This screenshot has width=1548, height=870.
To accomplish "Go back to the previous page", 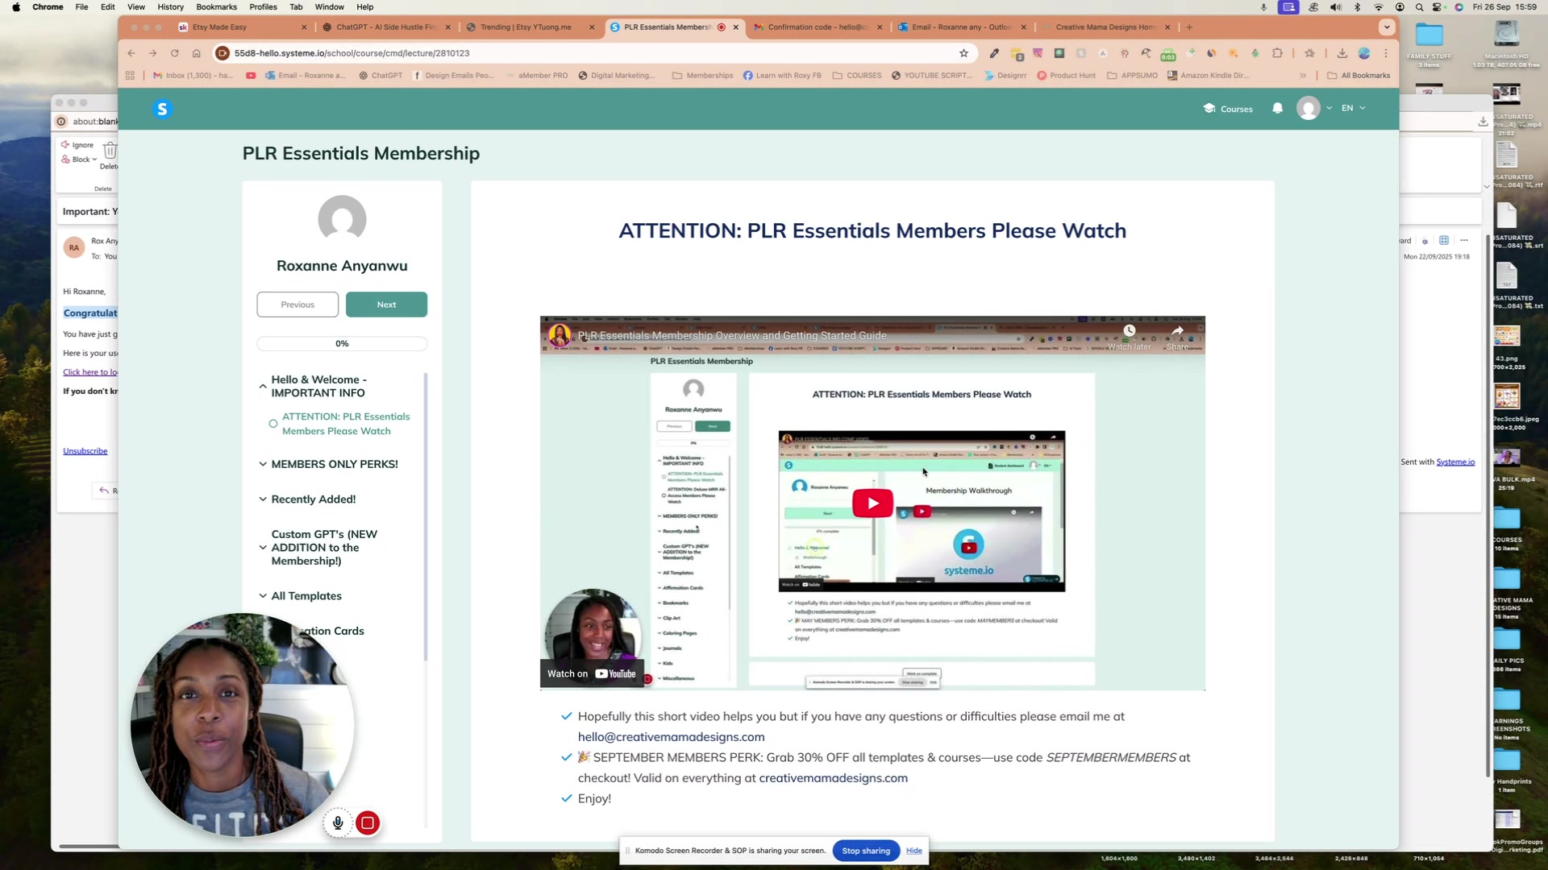I will 131,53.
